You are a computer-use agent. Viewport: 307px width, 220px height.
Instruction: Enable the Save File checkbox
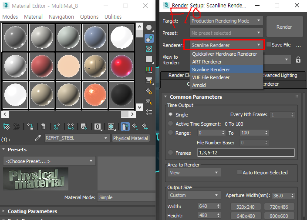269,44
